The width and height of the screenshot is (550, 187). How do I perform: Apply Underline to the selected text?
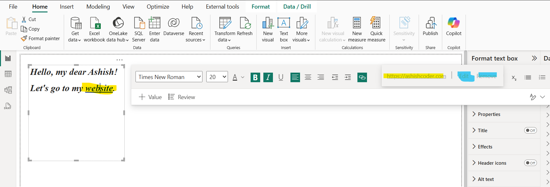click(x=281, y=77)
